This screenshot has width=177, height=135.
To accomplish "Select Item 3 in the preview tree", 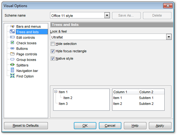I will [63, 104].
